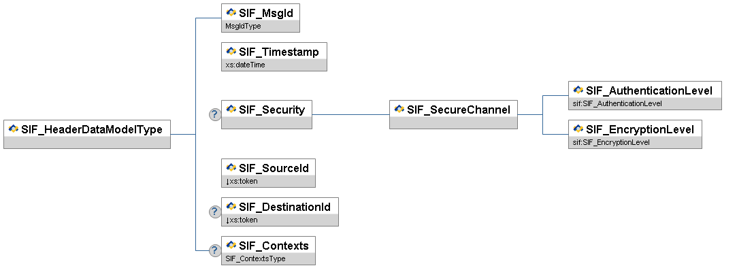Select the SIF_SecureChannel element box
This screenshot has height=268, width=737.
coord(454,114)
